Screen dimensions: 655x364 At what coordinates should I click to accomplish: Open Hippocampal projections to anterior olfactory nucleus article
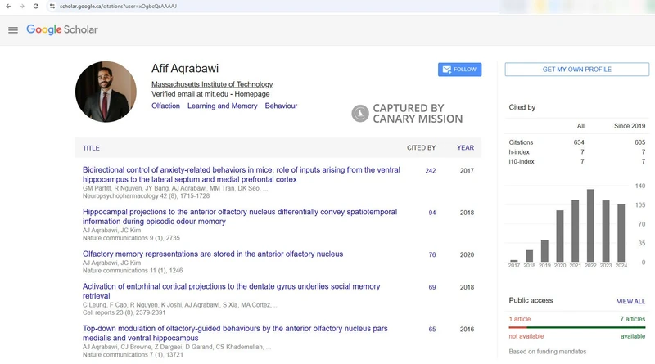pos(240,217)
